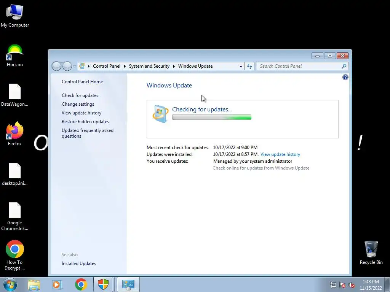Viewport: 390px width, 292px height.
Task: Click the Windows Update page heading
Action: pyautogui.click(x=169, y=86)
